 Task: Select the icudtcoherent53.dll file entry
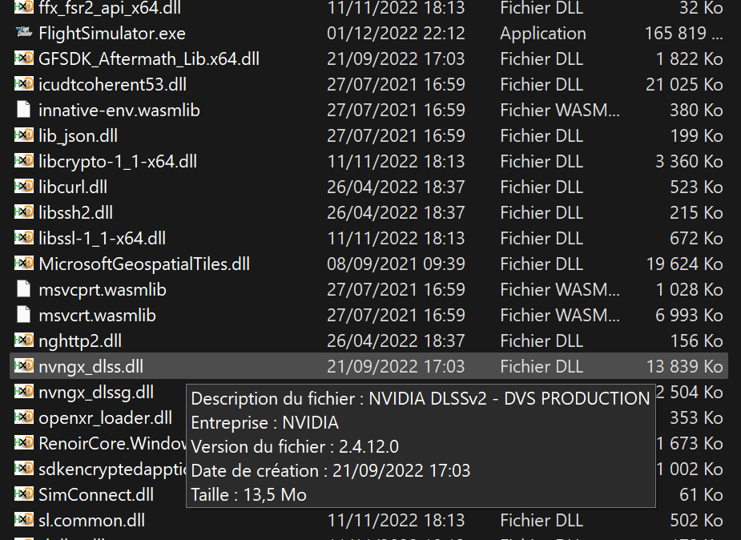[x=112, y=85]
